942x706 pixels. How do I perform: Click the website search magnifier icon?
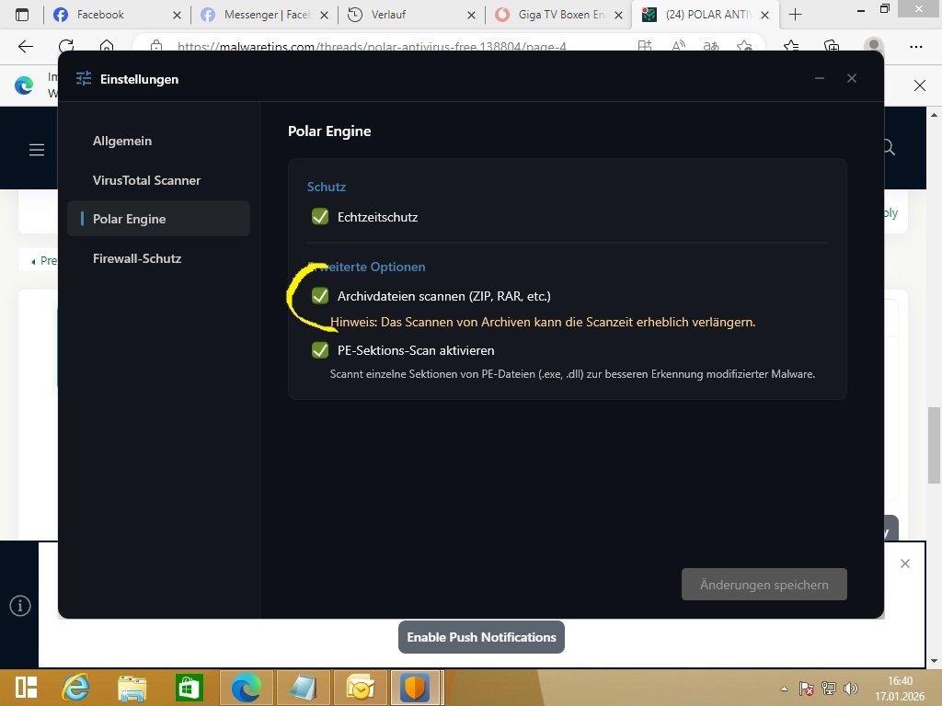pyautogui.click(x=889, y=147)
